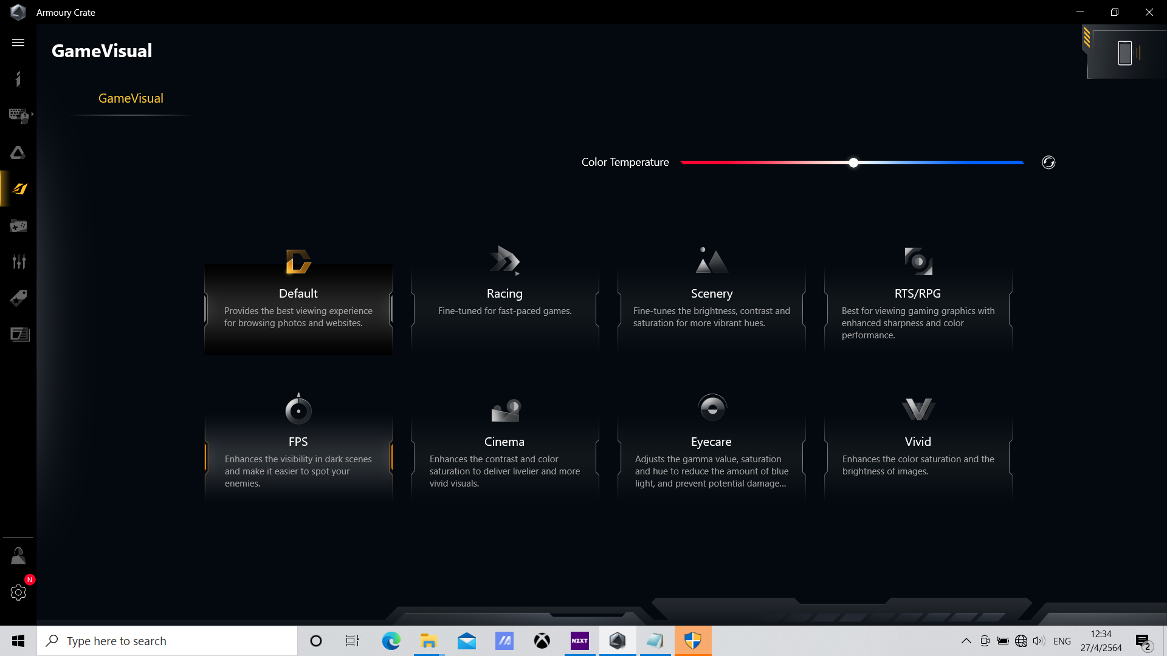This screenshot has width=1167, height=656.
Task: Switch to Armoury Crate taskbar icon
Action: coord(618,641)
